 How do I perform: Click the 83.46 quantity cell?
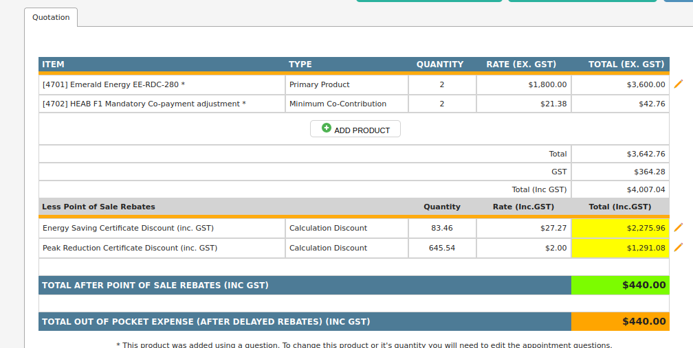442,228
